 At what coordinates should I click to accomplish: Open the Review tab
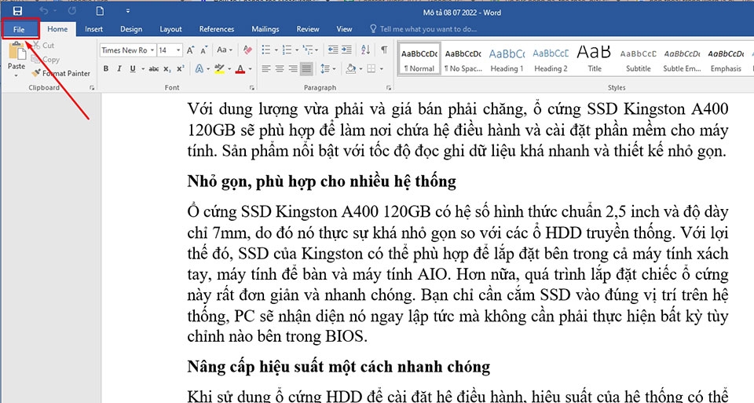tap(308, 29)
